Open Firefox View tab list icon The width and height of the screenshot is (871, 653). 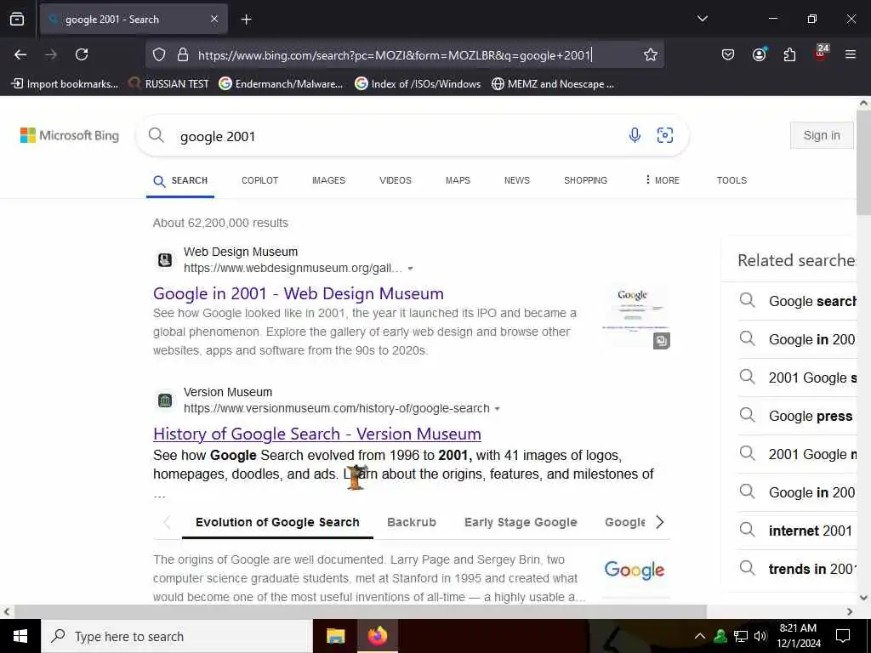(17, 19)
